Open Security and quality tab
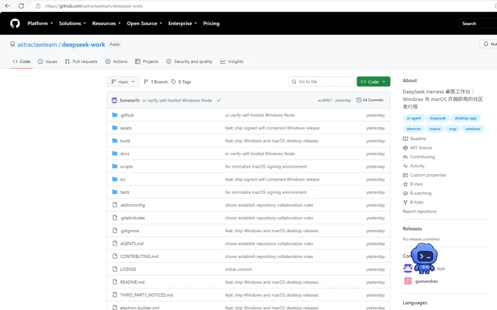Viewport: 497px width, 310px height. (189, 62)
